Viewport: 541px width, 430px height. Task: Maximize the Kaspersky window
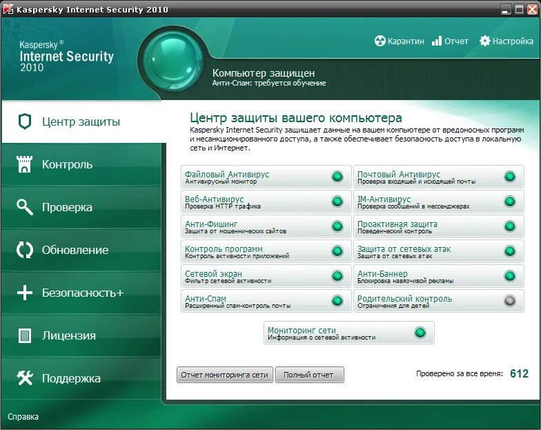[x=519, y=10]
